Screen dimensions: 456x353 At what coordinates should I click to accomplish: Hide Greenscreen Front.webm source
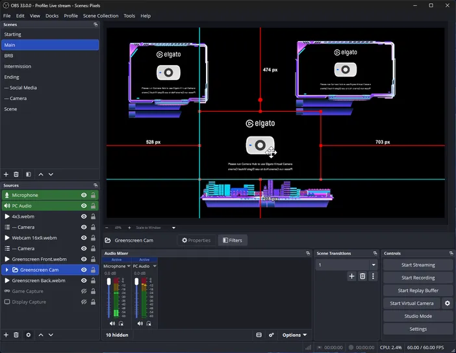pyautogui.click(x=84, y=259)
